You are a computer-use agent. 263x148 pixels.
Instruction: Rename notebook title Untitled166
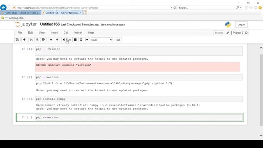pyautogui.click(x=50, y=24)
